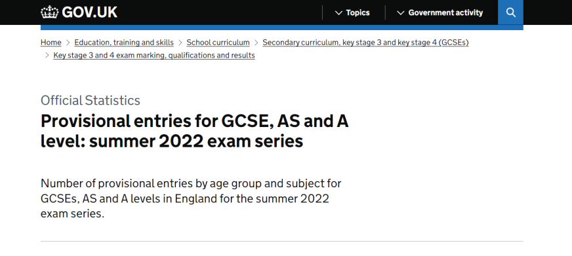
Task: Go to the Home breadcrumb link
Action: [x=51, y=43]
